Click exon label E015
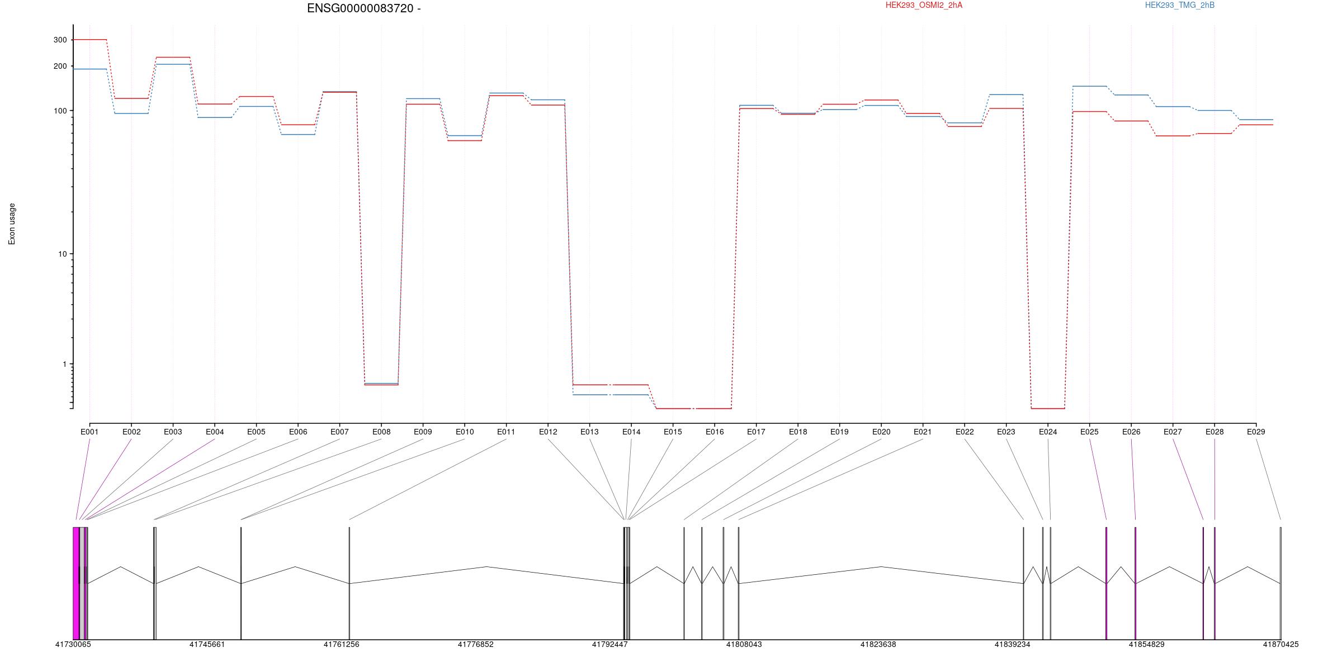The image size is (1342, 671). point(673,432)
